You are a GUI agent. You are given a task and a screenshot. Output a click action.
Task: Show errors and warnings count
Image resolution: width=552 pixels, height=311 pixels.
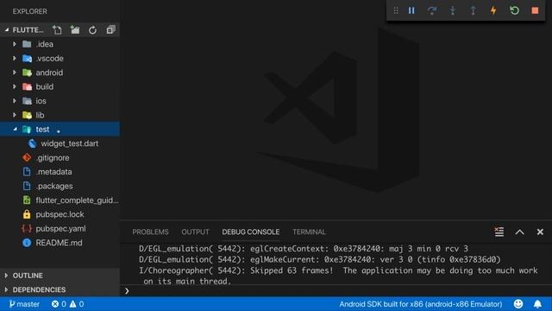[x=67, y=304]
